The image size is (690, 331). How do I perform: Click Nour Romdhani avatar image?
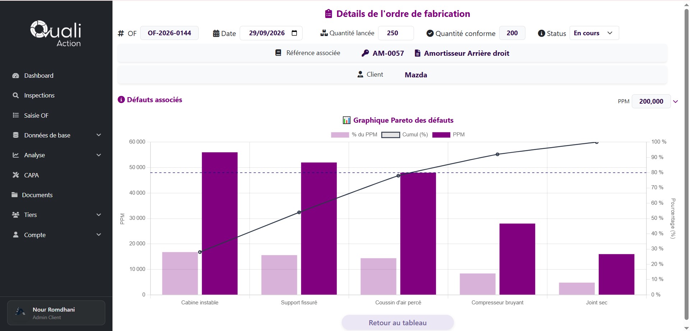tap(20, 312)
